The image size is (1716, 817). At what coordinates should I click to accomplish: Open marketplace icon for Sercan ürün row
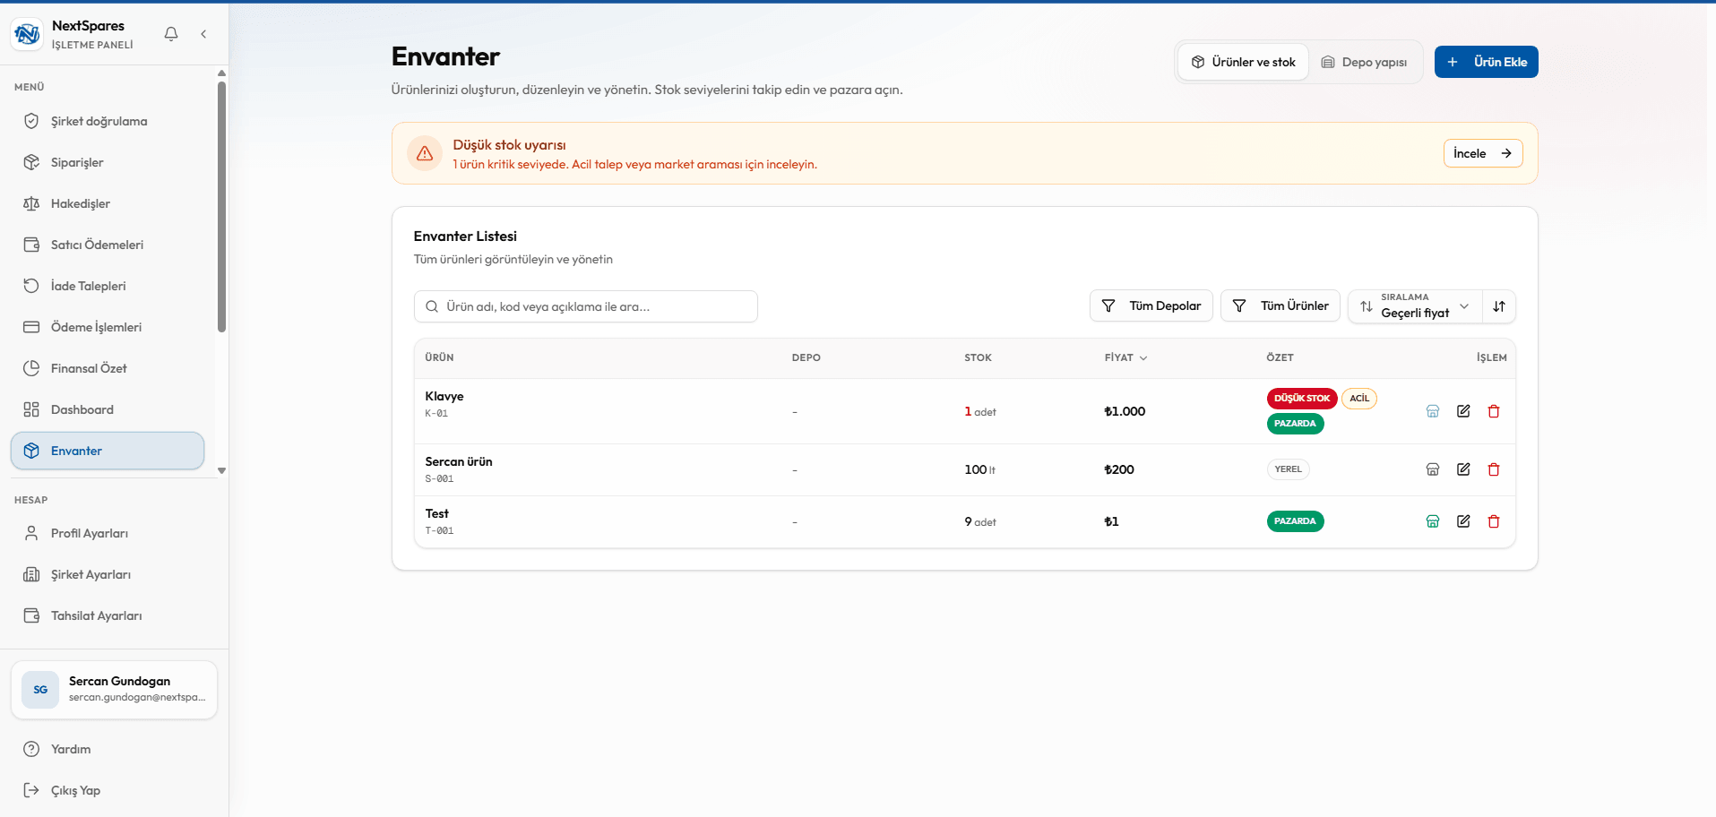click(x=1433, y=469)
